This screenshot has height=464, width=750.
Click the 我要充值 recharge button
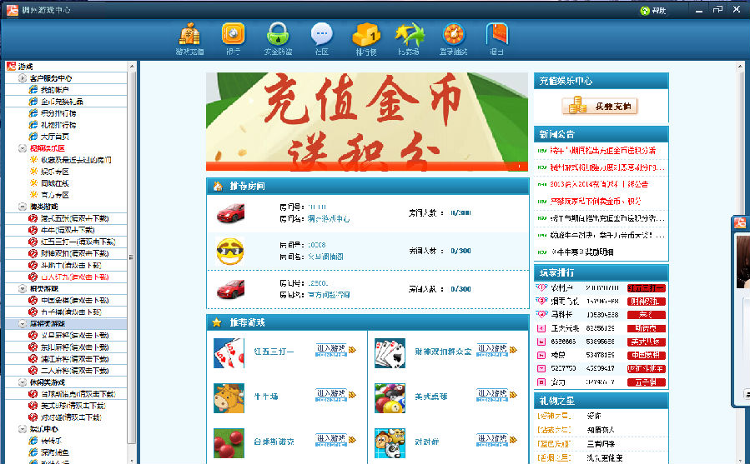coord(600,106)
